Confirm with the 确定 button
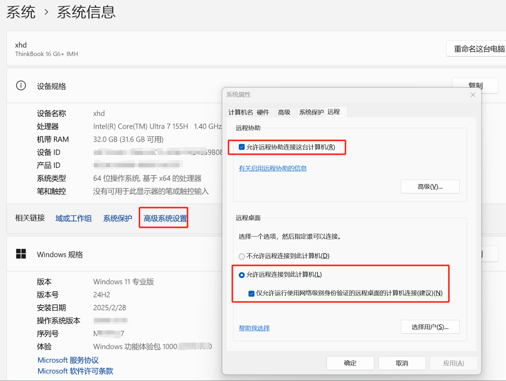The width and height of the screenshot is (506, 381). coord(350,363)
